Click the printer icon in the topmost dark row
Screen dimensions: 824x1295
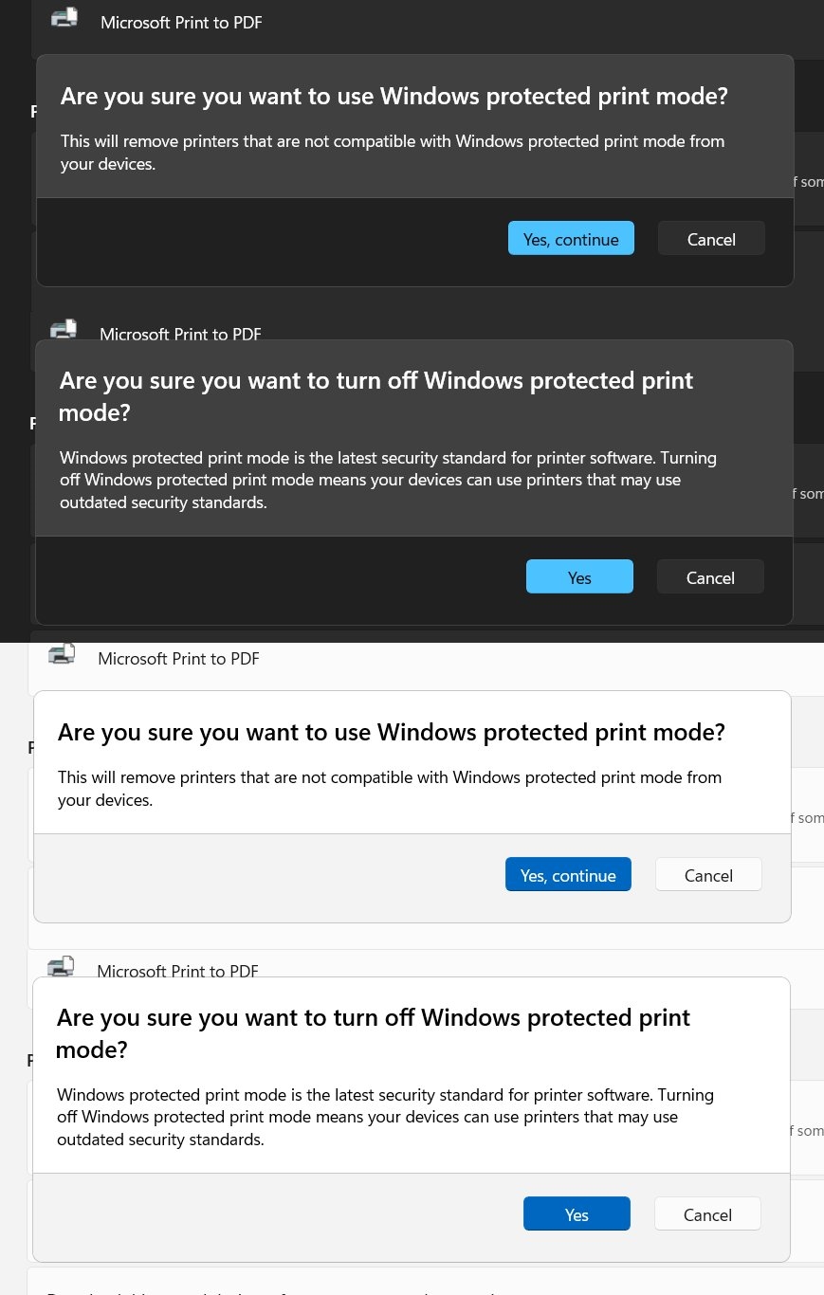pyautogui.click(x=64, y=17)
